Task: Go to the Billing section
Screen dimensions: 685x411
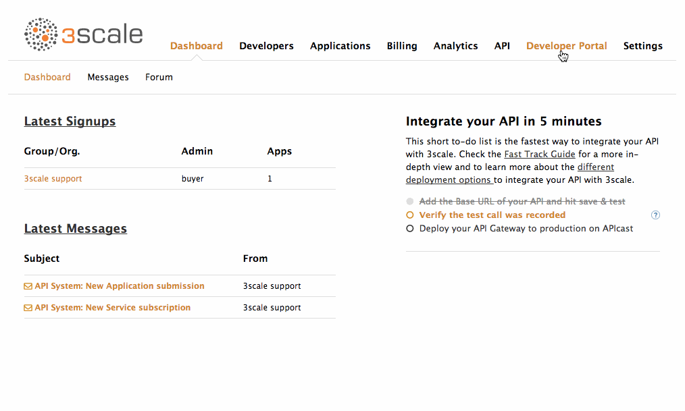Action: (402, 46)
